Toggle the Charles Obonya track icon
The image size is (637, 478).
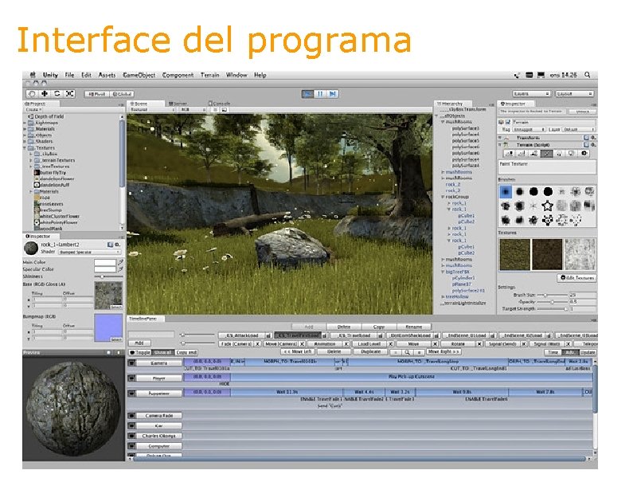point(131,436)
